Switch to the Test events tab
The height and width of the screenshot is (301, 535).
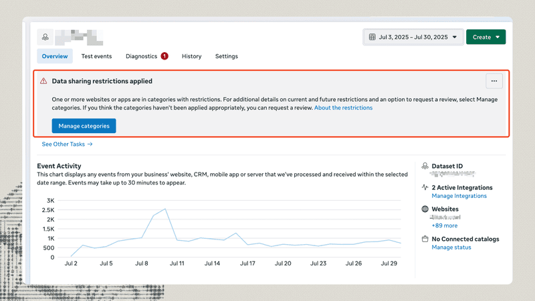96,56
